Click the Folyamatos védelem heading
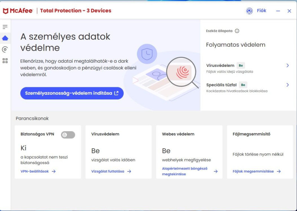This screenshot has height=211, width=297. pyautogui.click(x=235, y=45)
